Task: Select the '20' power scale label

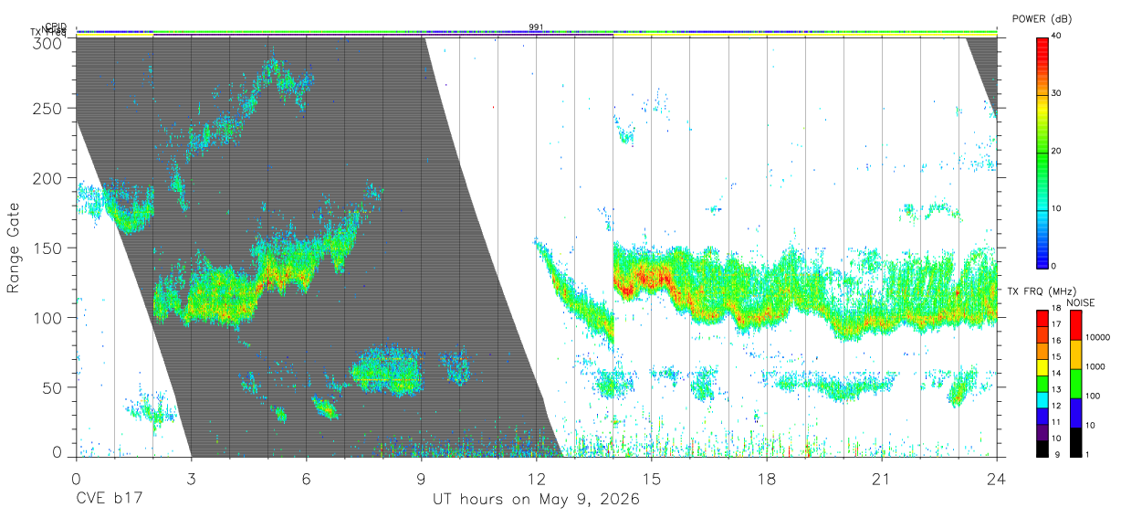Action: (1057, 152)
